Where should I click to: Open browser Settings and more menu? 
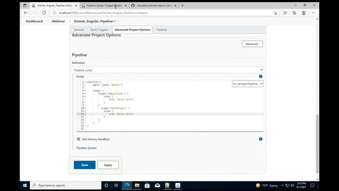[x=313, y=13]
